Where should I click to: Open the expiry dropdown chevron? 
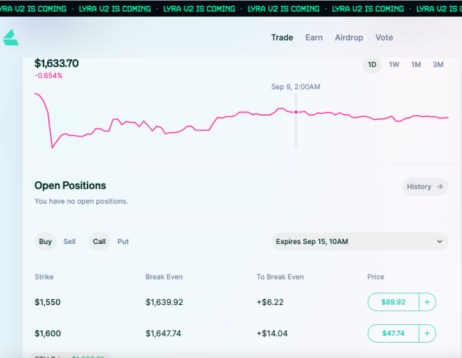pos(440,241)
